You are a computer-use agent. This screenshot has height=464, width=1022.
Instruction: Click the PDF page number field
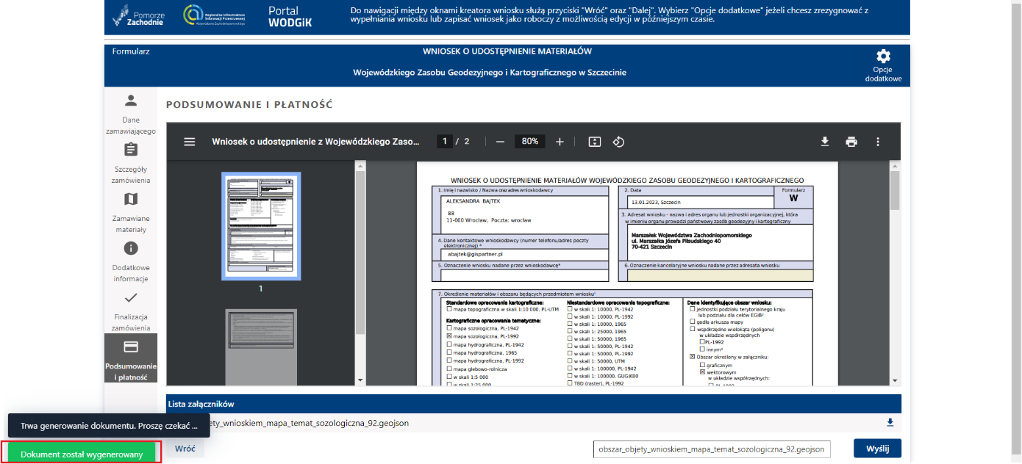[x=444, y=142]
